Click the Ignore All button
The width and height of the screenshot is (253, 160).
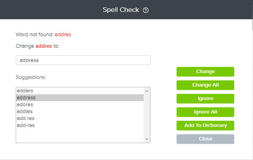coord(205,112)
